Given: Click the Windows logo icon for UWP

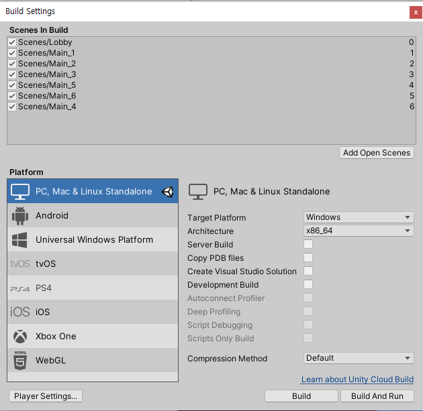Looking at the screenshot, I should click(19, 240).
